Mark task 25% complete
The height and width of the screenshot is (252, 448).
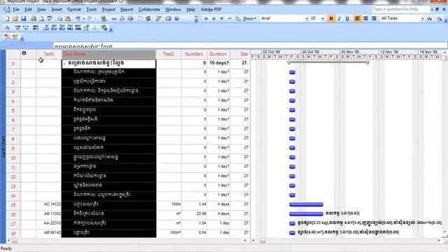click(x=54, y=28)
